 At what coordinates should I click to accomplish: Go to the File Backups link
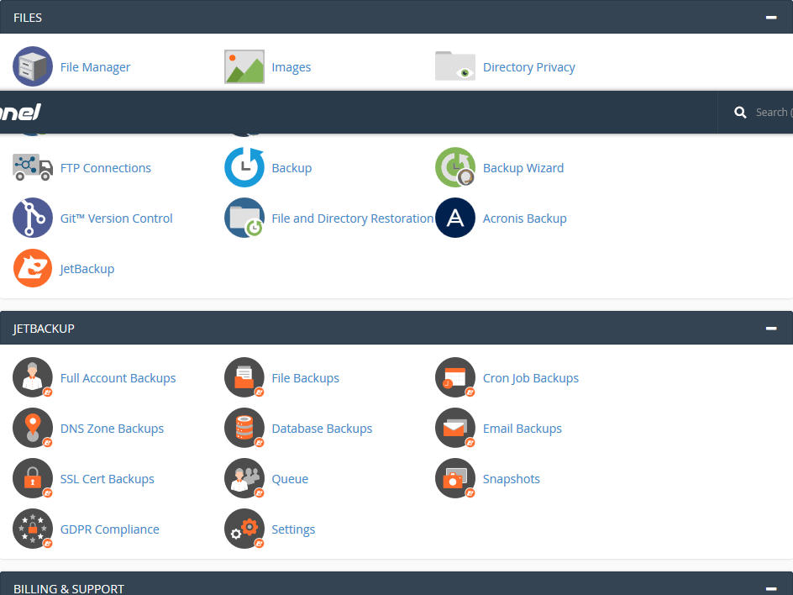coord(306,378)
